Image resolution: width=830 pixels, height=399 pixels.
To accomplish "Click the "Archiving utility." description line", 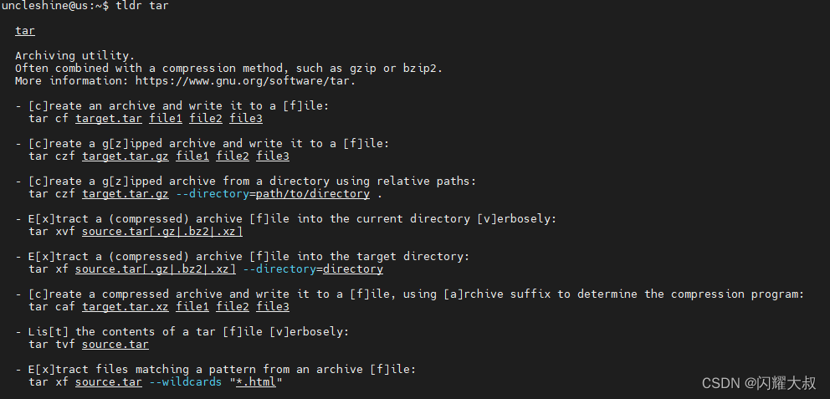I will point(74,56).
